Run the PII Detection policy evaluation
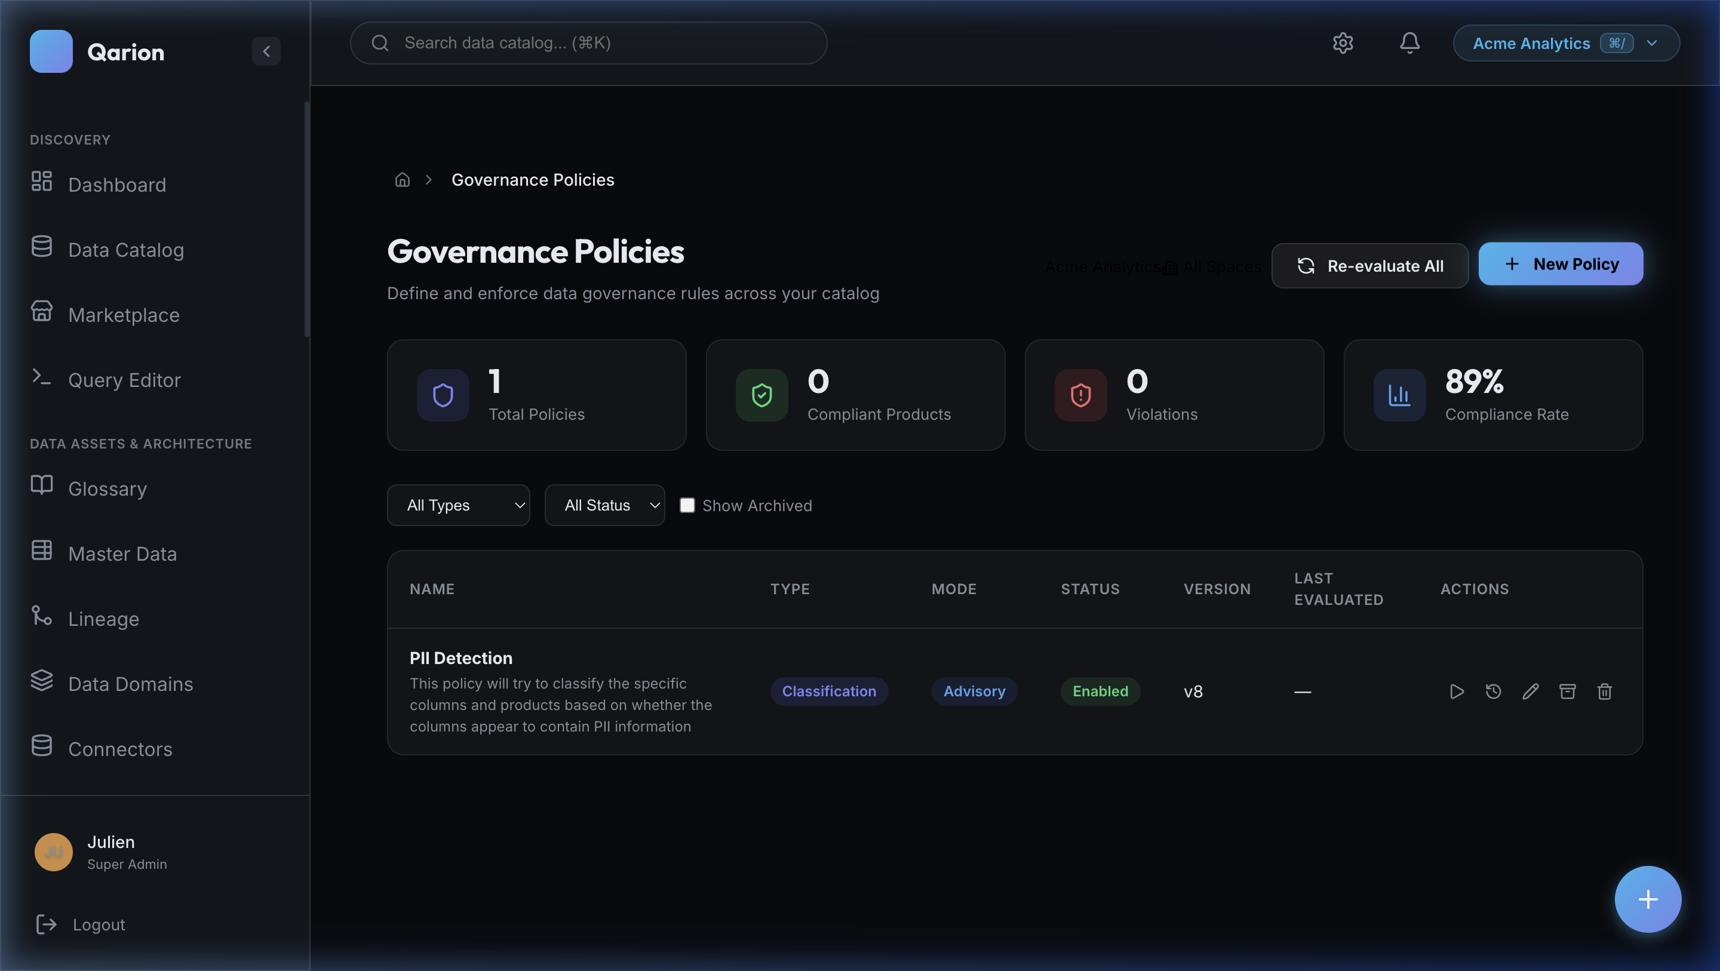The image size is (1720, 971). (x=1456, y=691)
